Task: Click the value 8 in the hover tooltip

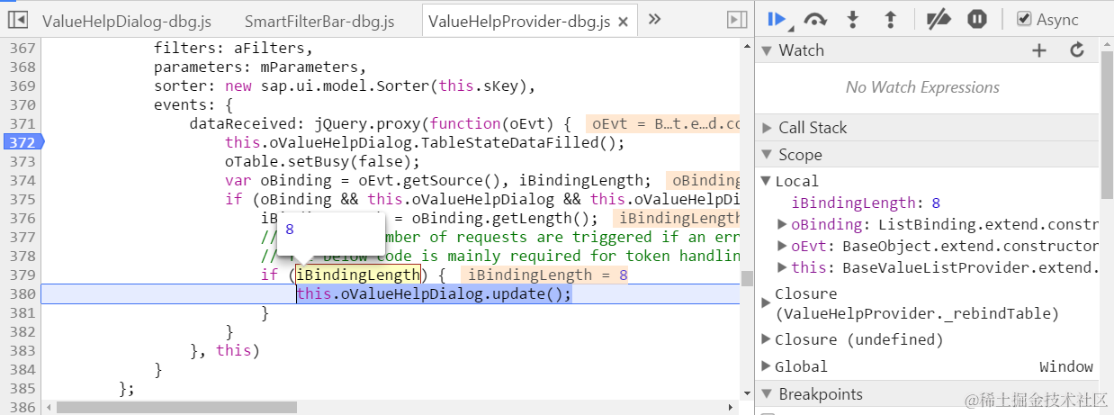Action: pos(290,230)
